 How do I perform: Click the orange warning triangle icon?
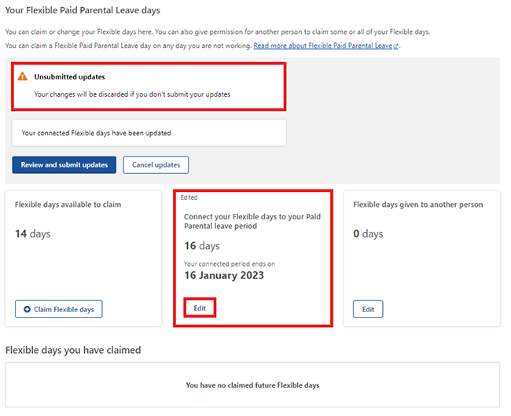click(x=23, y=77)
